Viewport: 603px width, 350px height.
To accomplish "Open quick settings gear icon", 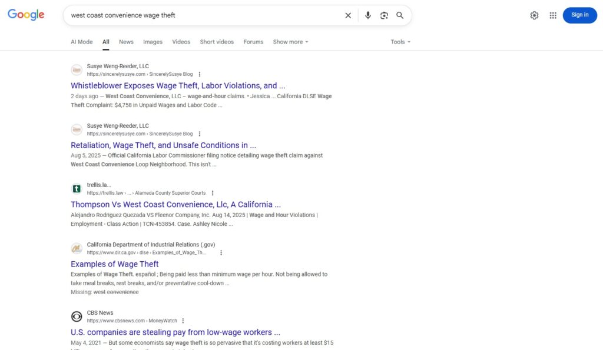I will coord(534,15).
